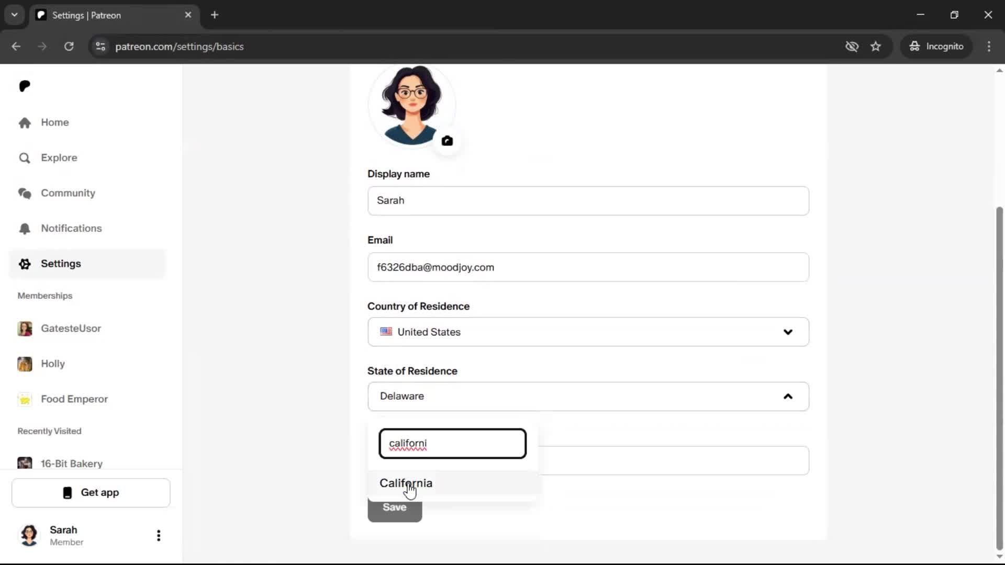The height and width of the screenshot is (565, 1005).
Task: Click the third-party cookies blocked eye icon
Action: [852, 47]
